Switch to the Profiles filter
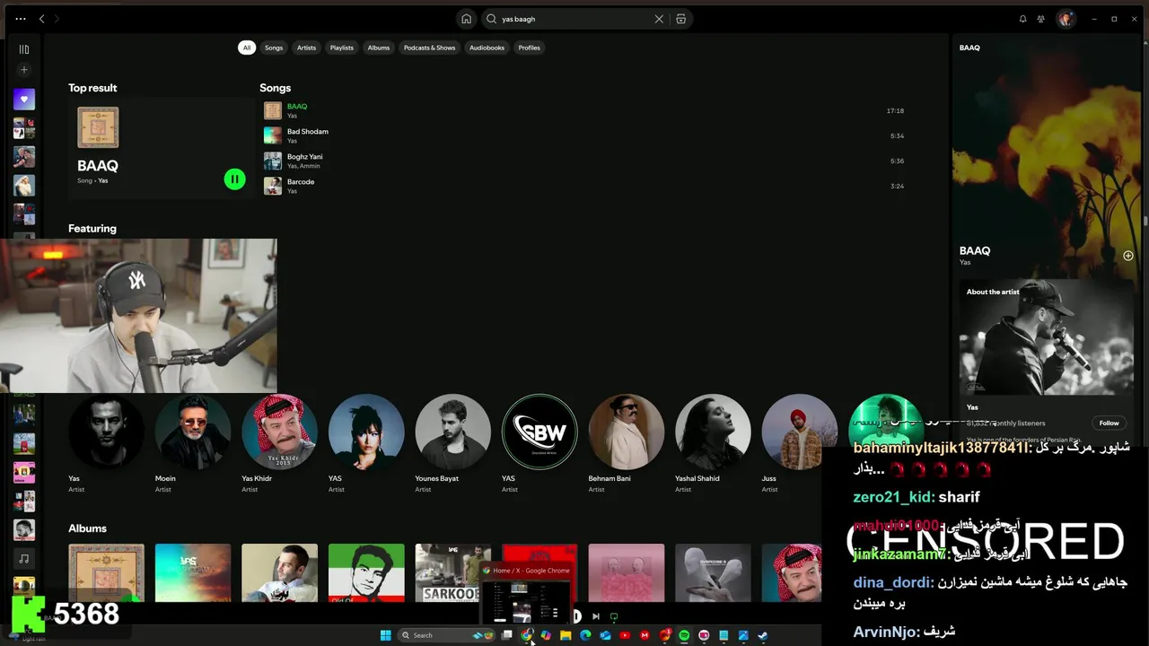The width and height of the screenshot is (1149, 646). (530, 48)
